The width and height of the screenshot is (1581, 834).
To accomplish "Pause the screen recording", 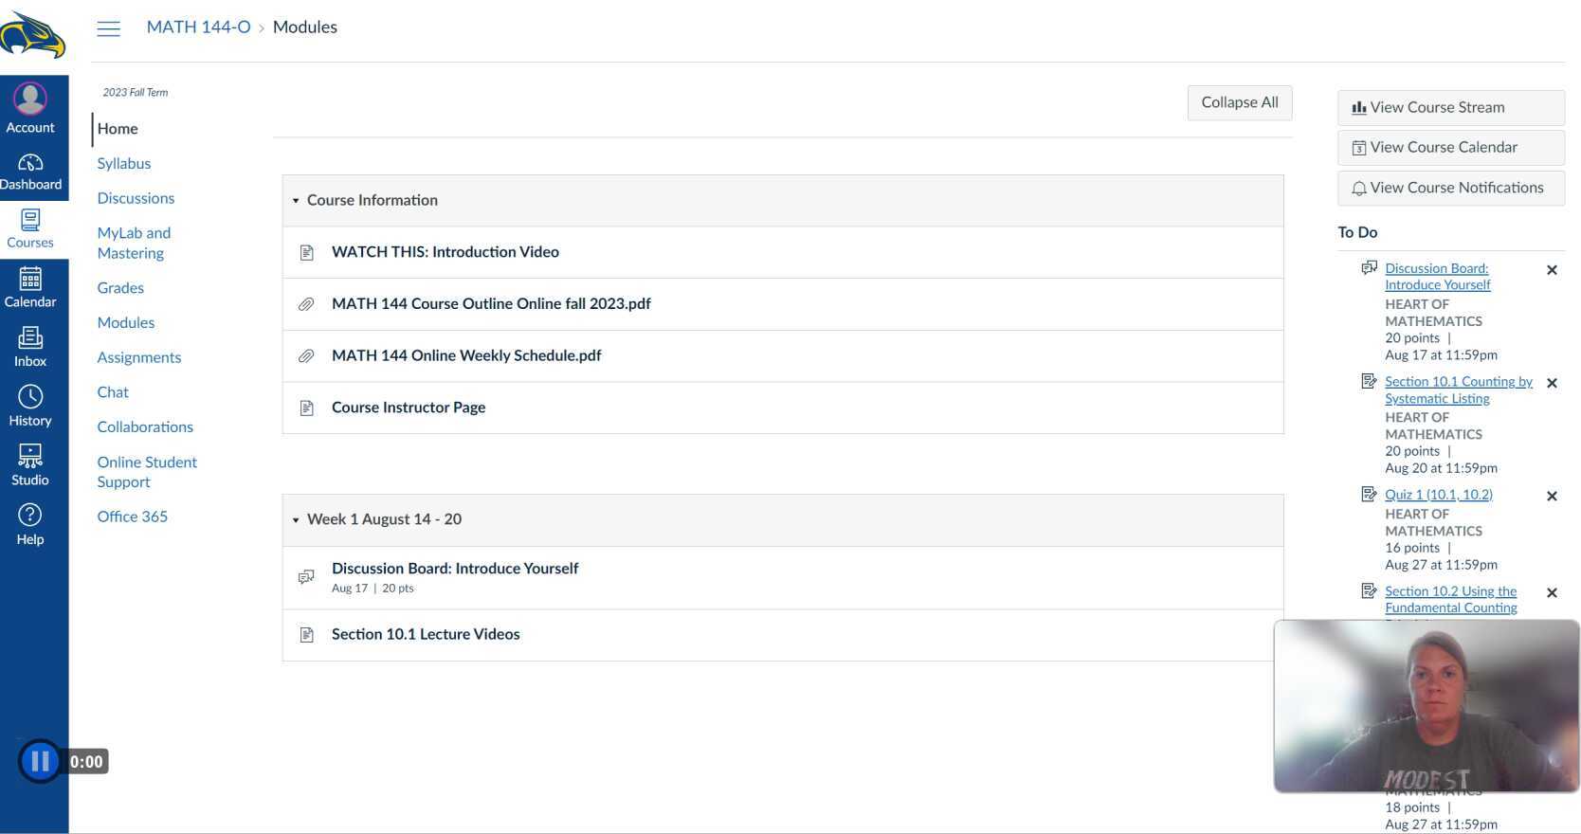I will pos(40,761).
